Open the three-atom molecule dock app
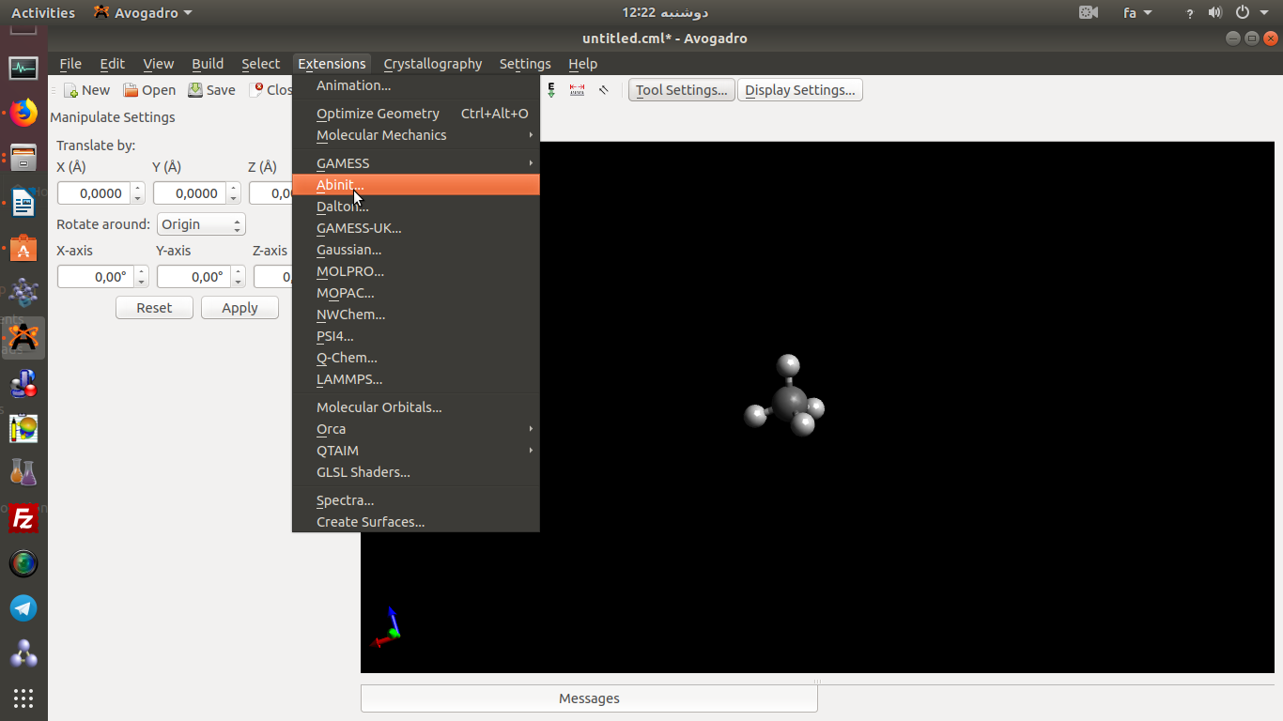Screen dimensions: 1283x721 [23, 653]
